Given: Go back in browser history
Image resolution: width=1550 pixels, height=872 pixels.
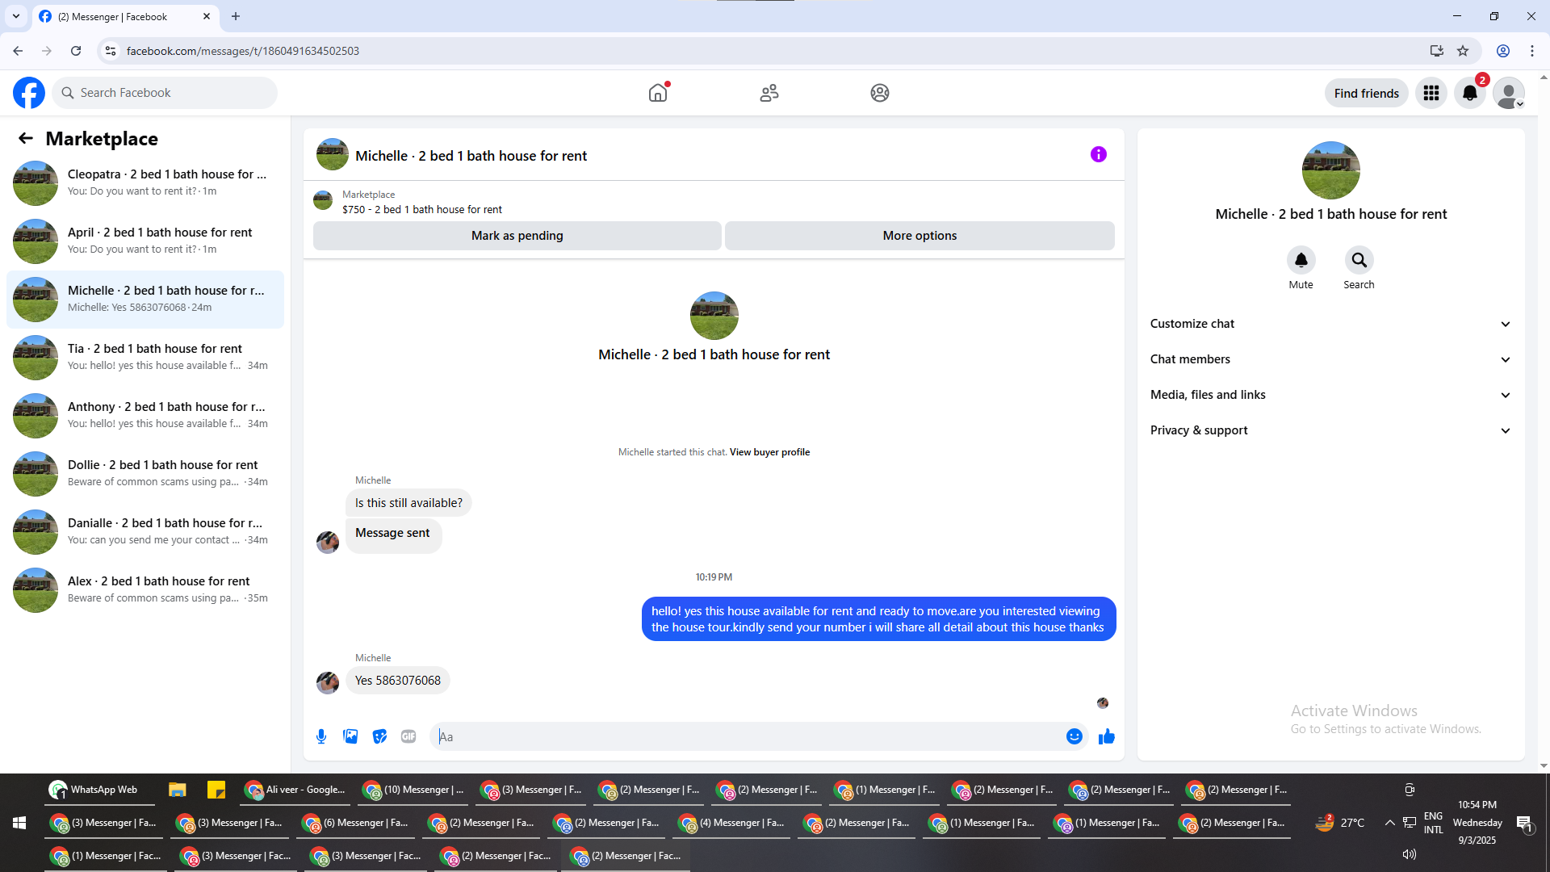Looking at the screenshot, I should [18, 51].
